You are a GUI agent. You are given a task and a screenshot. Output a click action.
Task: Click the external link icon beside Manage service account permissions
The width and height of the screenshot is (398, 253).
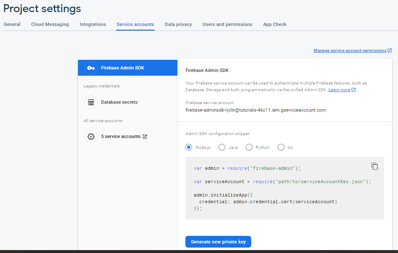click(390, 50)
